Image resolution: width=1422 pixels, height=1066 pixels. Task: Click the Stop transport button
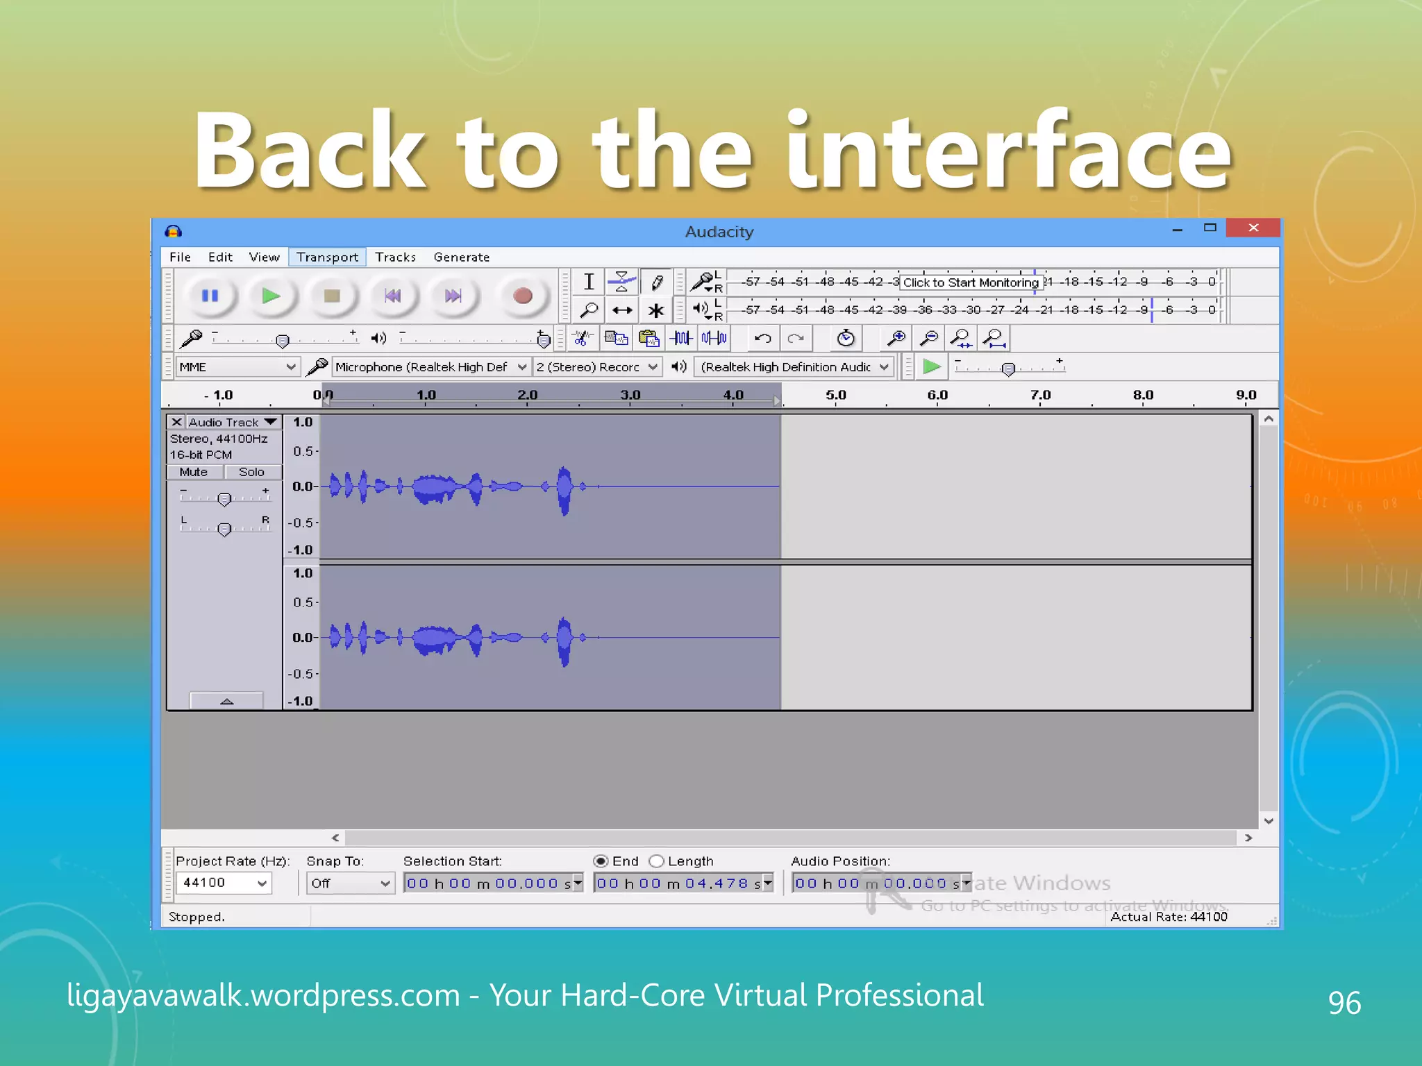point(332,296)
